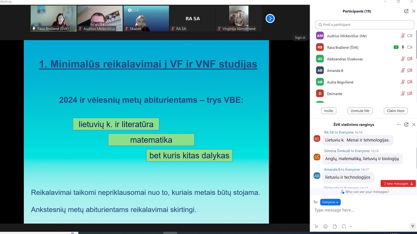This screenshot has height=234, width=417.
Task: Click the Invite button
Action: (328, 111)
